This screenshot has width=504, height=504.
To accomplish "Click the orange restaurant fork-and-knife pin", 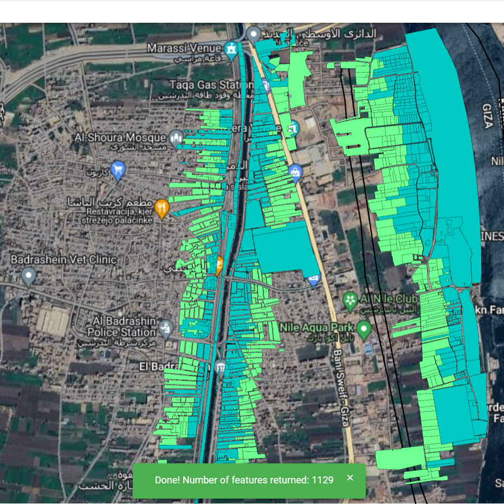I will (x=161, y=208).
